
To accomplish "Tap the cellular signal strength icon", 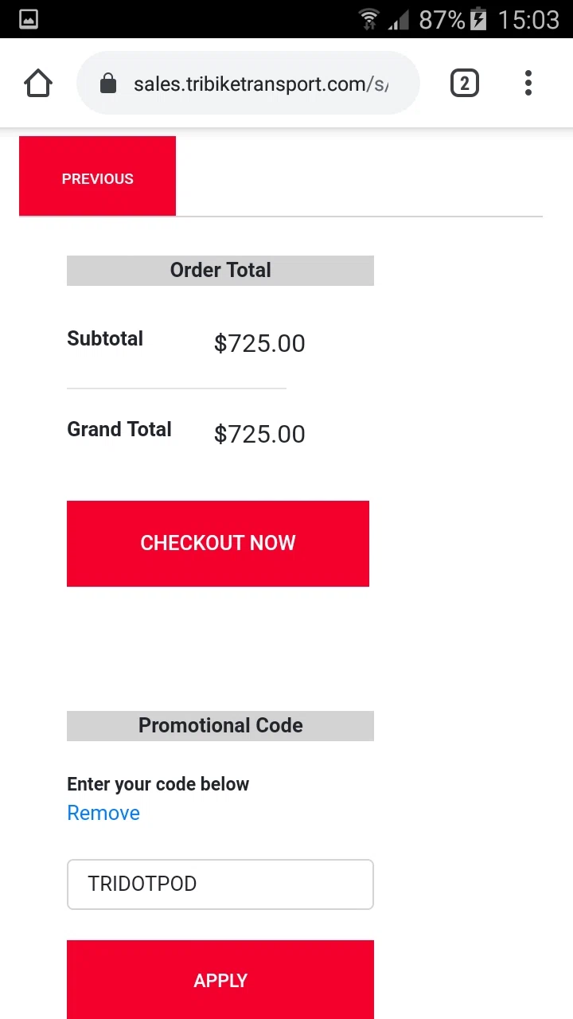I will (398, 19).
